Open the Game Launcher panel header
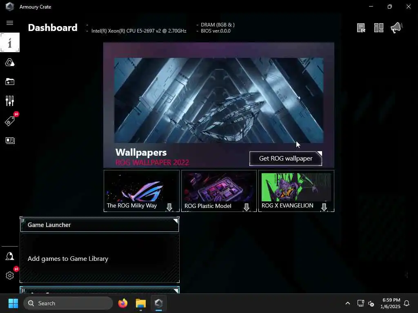418x313 pixels. [100, 225]
